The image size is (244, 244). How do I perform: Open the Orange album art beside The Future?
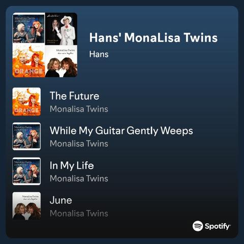pyautogui.click(x=26, y=102)
